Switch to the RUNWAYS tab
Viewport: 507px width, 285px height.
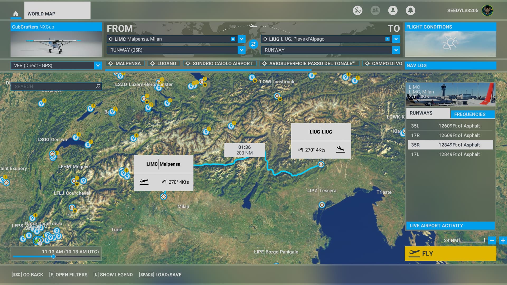[428, 113]
